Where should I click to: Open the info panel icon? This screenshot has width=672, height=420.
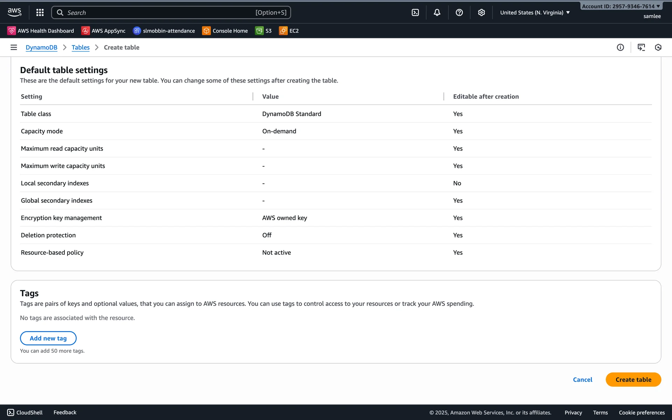620,47
